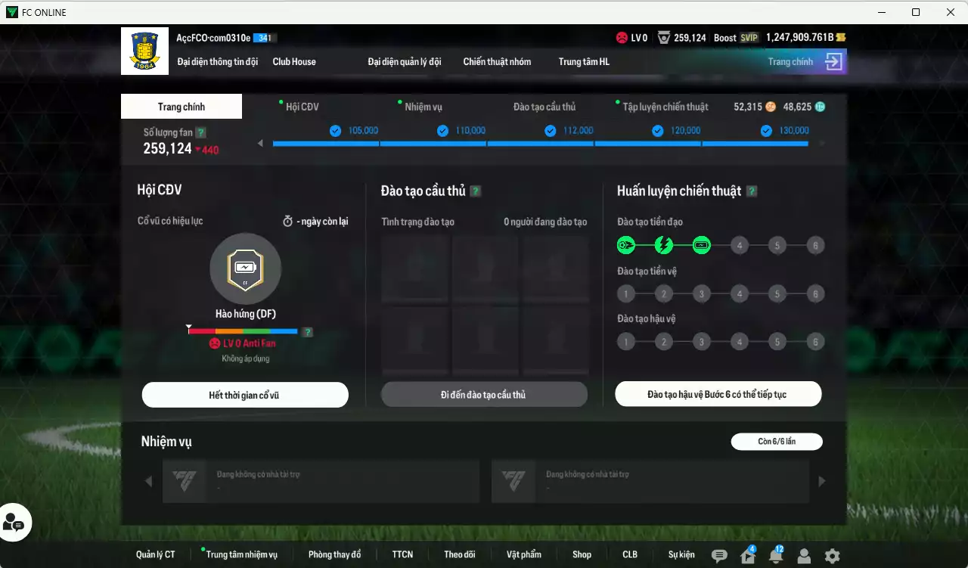Screen dimensions: 968x568
Task: Open the chat bubble icon in bottom bar
Action: click(x=719, y=556)
